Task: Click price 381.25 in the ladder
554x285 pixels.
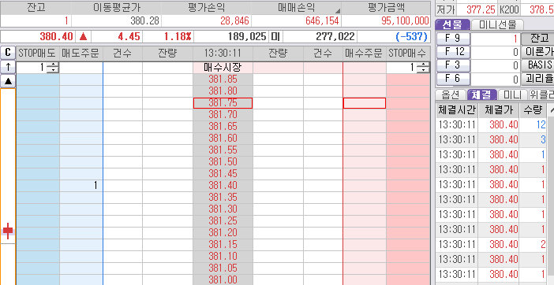Action: pyautogui.click(x=223, y=221)
